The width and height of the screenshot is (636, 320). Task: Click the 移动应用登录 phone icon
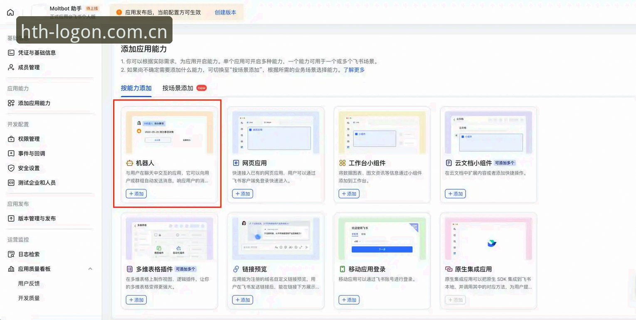point(342,269)
